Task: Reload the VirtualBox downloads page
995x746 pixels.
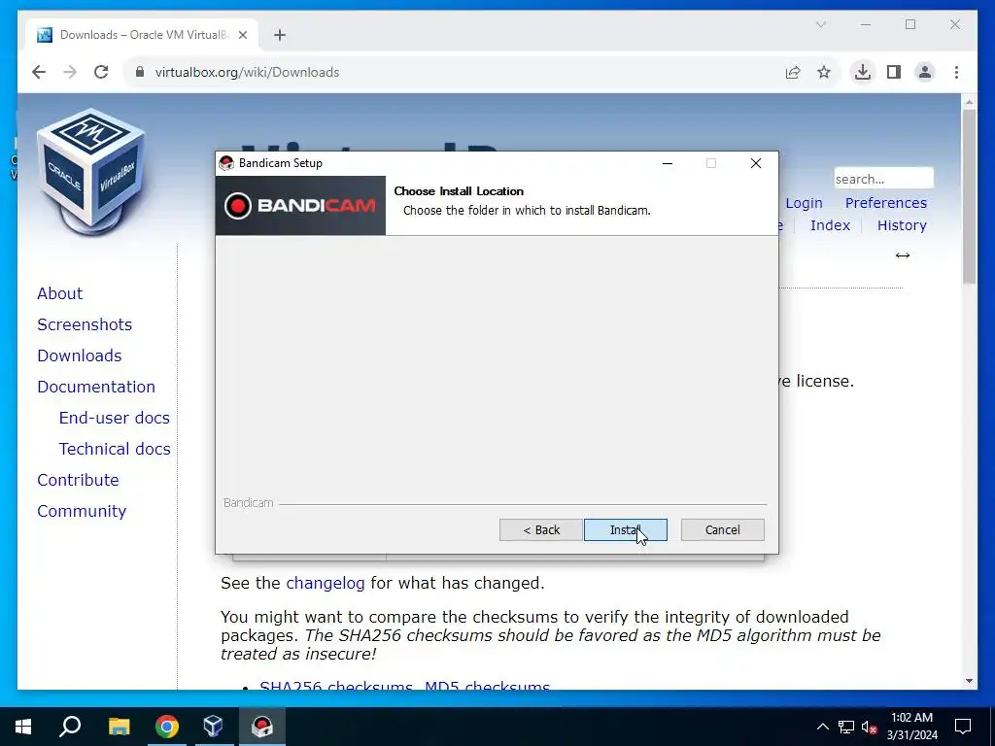Action: pyautogui.click(x=101, y=72)
